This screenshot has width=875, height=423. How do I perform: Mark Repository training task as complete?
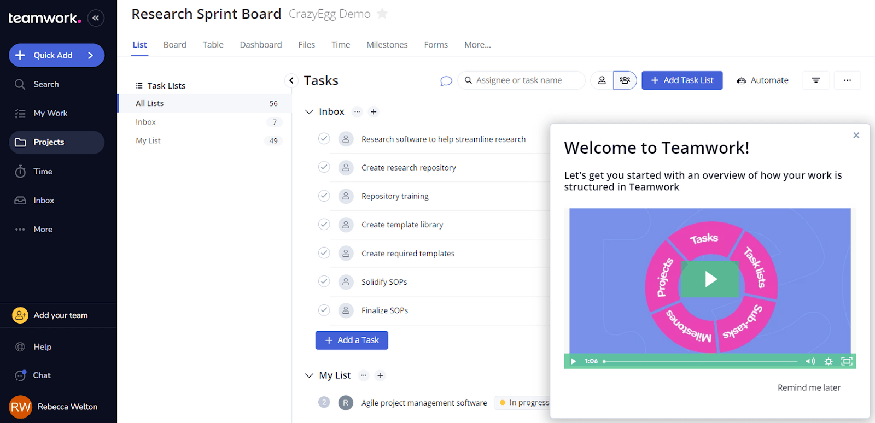[x=324, y=196]
